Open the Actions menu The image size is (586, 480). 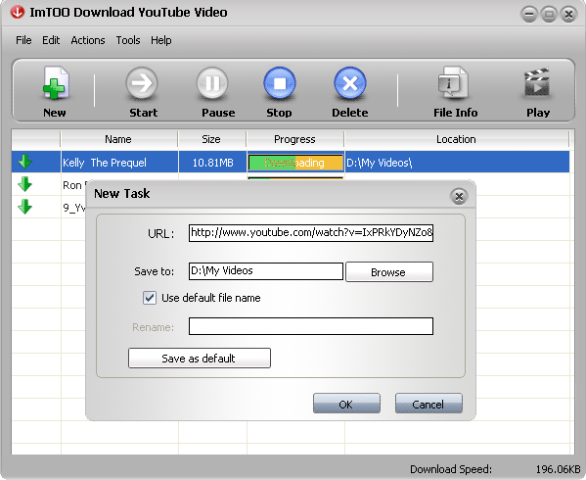(x=88, y=40)
